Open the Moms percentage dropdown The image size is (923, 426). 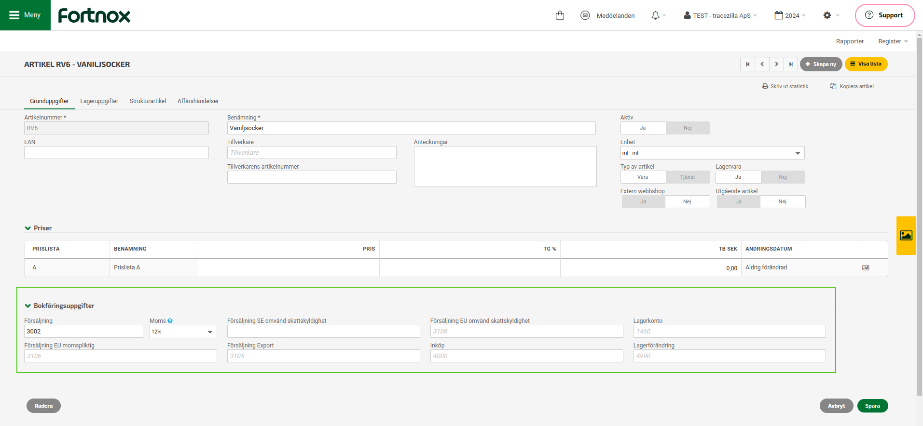pos(183,332)
